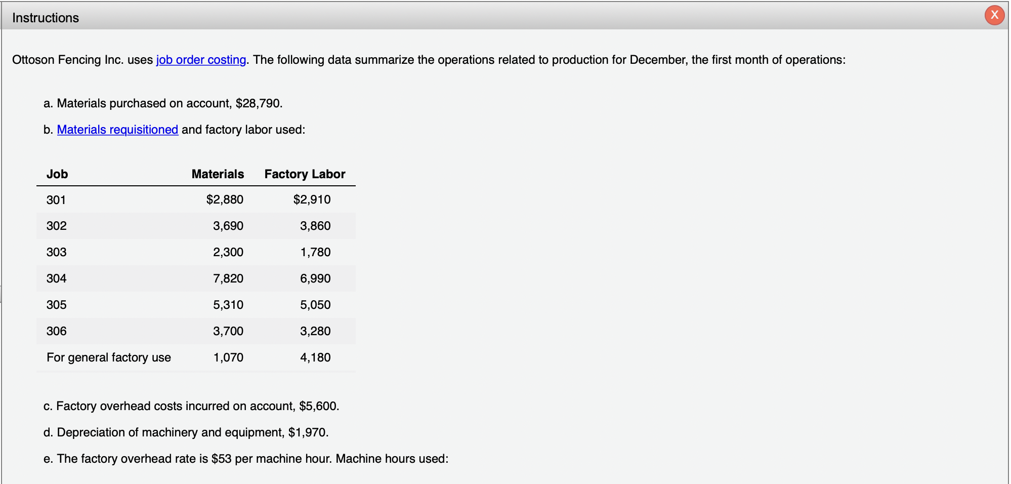Open the "job order costing" hyperlink

pyautogui.click(x=200, y=60)
